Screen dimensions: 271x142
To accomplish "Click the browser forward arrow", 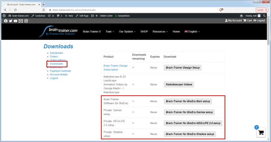I will 10,10.
